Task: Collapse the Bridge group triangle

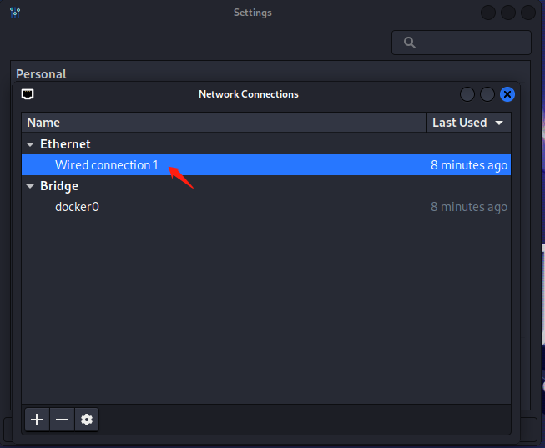Action: pyautogui.click(x=31, y=186)
